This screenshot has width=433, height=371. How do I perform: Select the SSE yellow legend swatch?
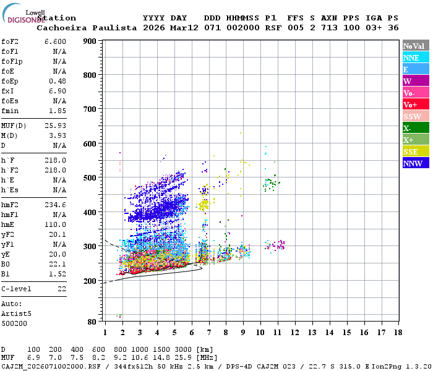[x=416, y=151]
